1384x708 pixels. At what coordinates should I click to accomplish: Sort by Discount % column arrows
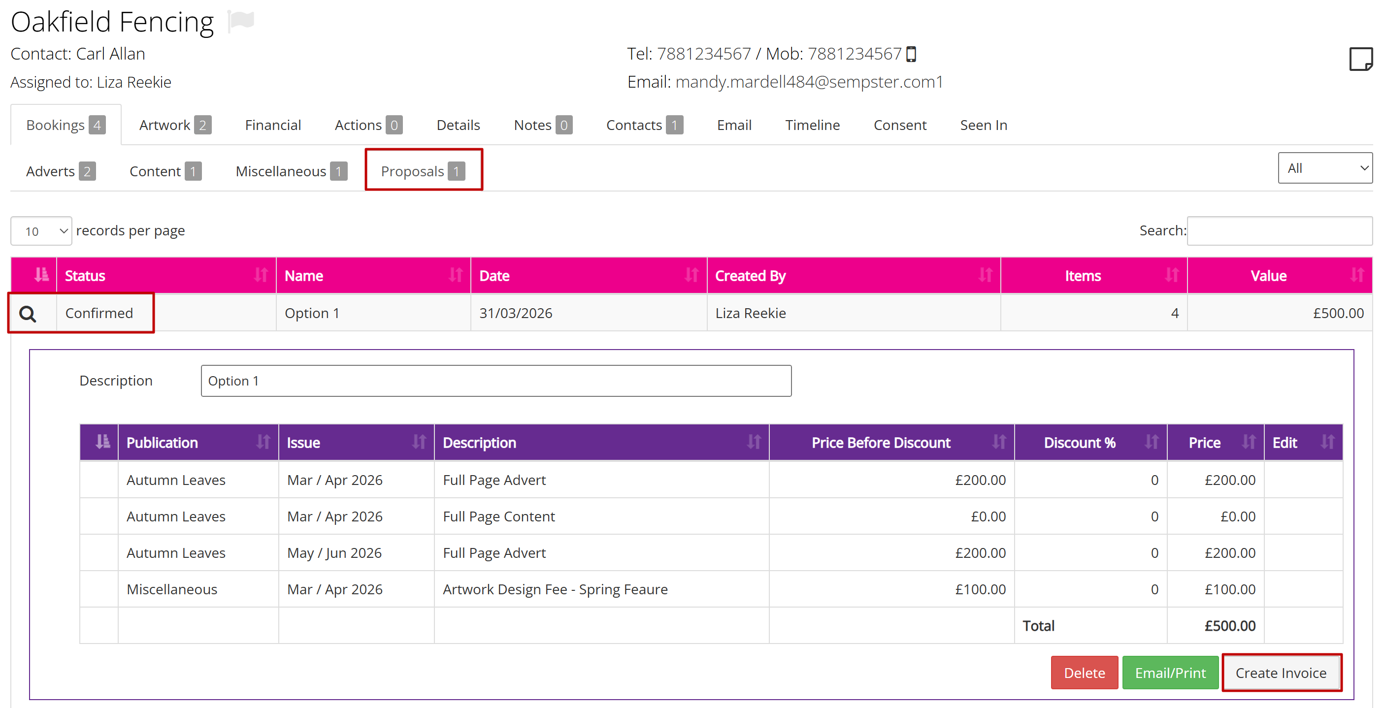pos(1152,442)
